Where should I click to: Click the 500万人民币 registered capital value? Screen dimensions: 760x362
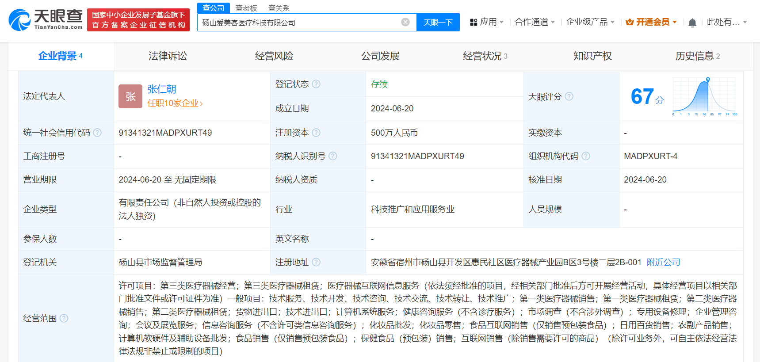pyautogui.click(x=394, y=133)
